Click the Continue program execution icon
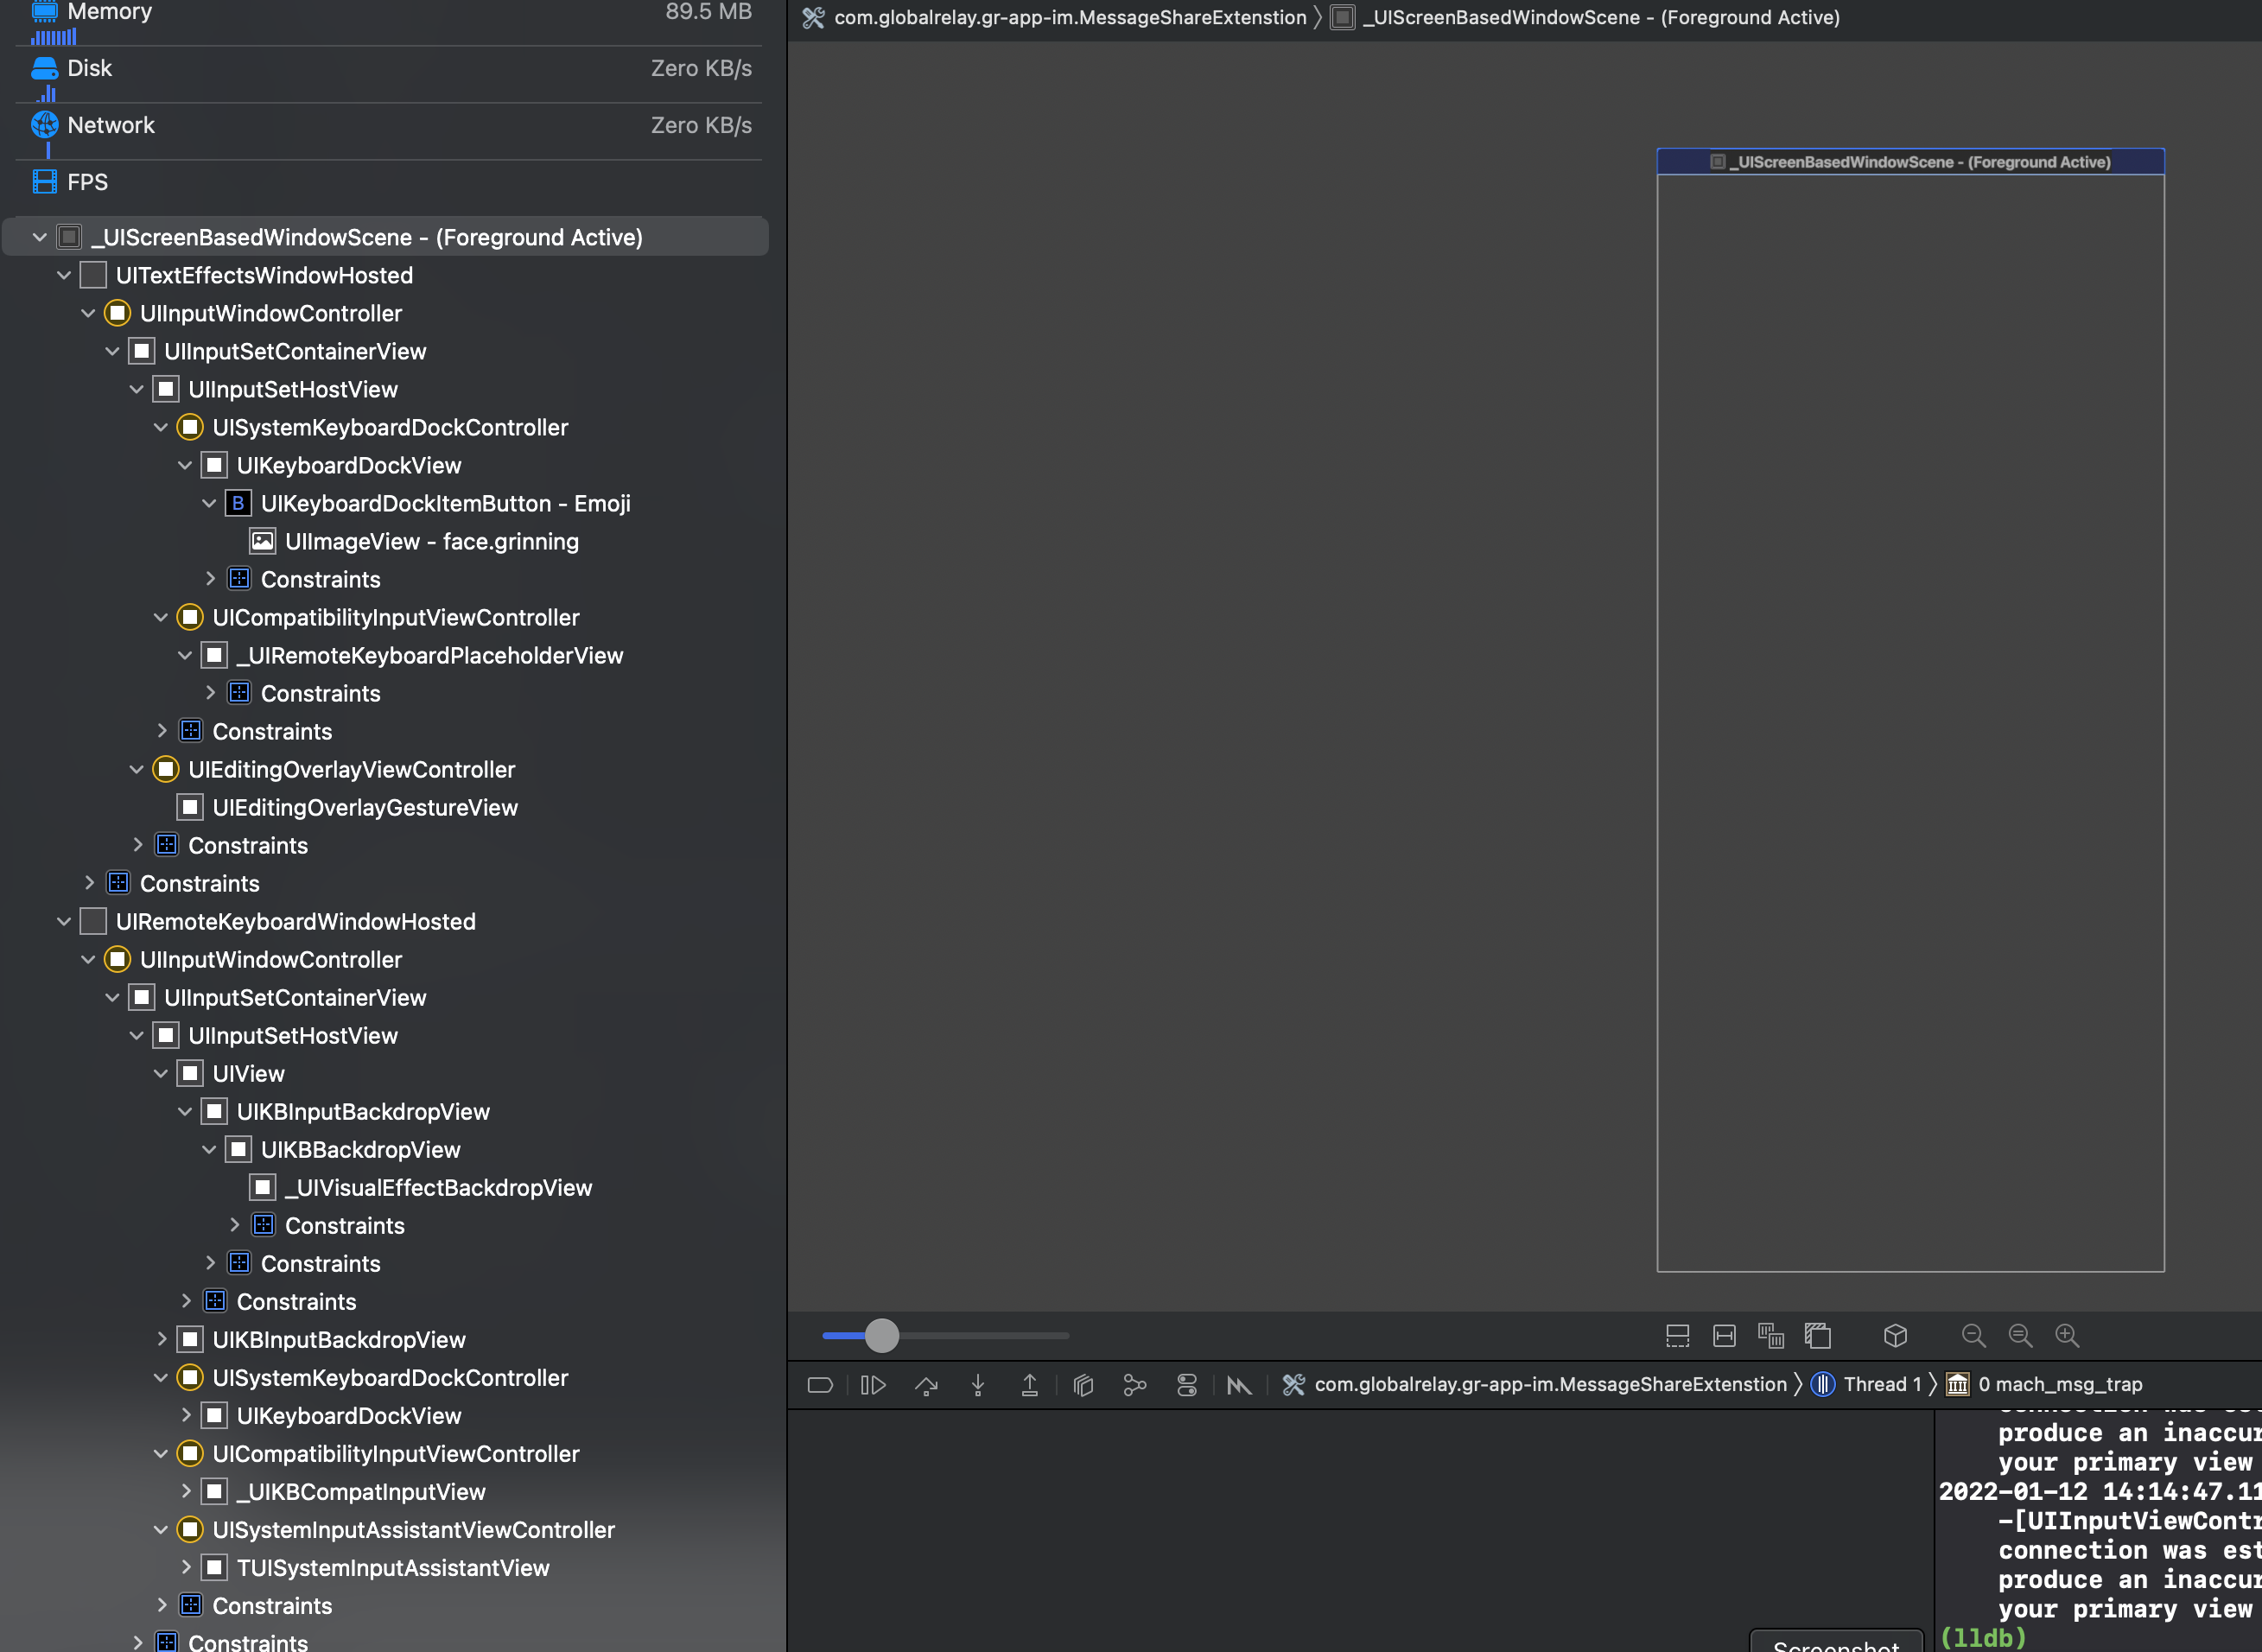This screenshot has height=1652, width=2262. click(x=873, y=1385)
